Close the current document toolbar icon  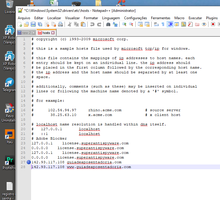click(x=47, y=24)
